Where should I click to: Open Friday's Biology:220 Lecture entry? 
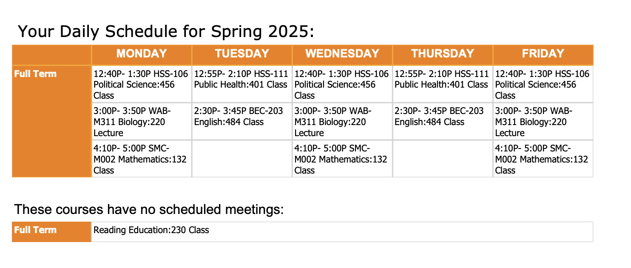pos(534,122)
